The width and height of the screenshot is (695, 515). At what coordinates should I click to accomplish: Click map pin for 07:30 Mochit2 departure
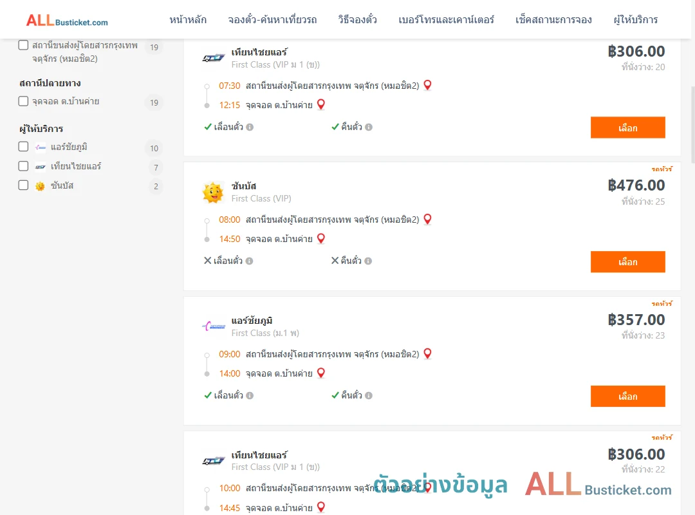point(427,85)
